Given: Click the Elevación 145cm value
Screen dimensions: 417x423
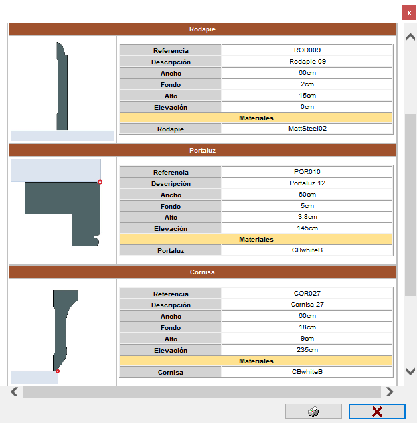Looking at the screenshot, I should [x=307, y=228].
